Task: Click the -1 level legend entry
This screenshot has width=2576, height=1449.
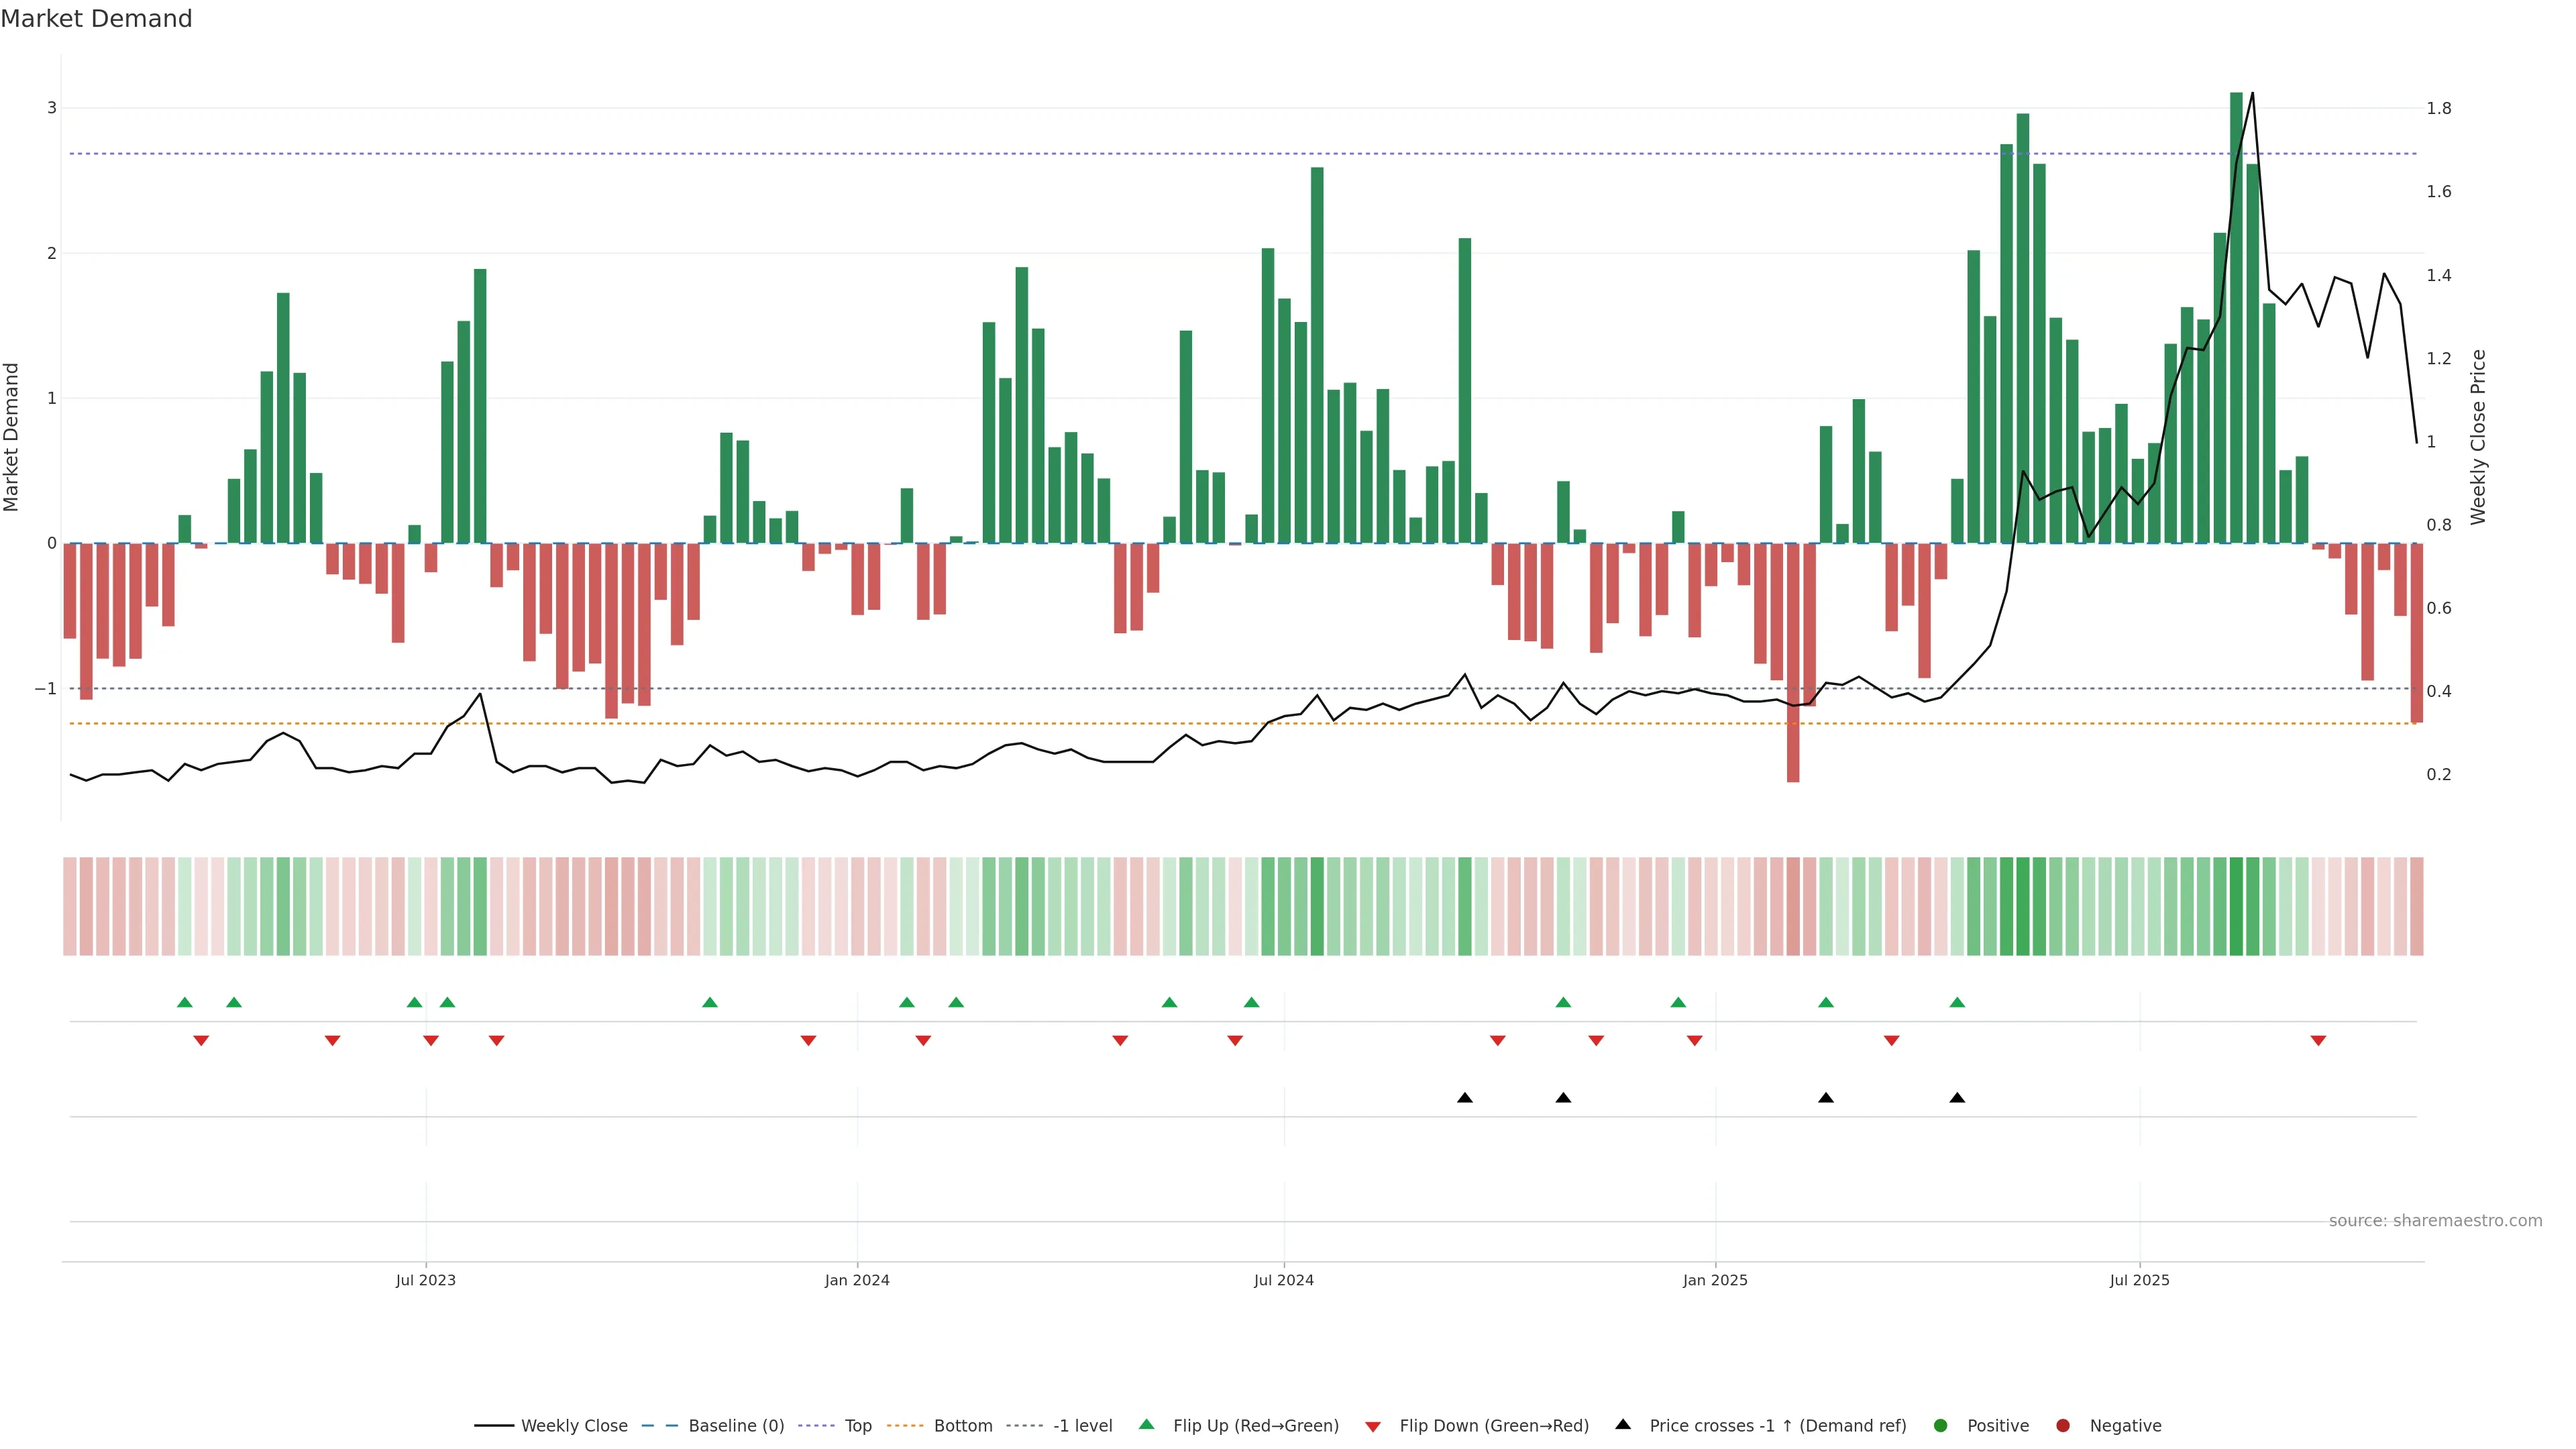Action: (x=1082, y=1426)
